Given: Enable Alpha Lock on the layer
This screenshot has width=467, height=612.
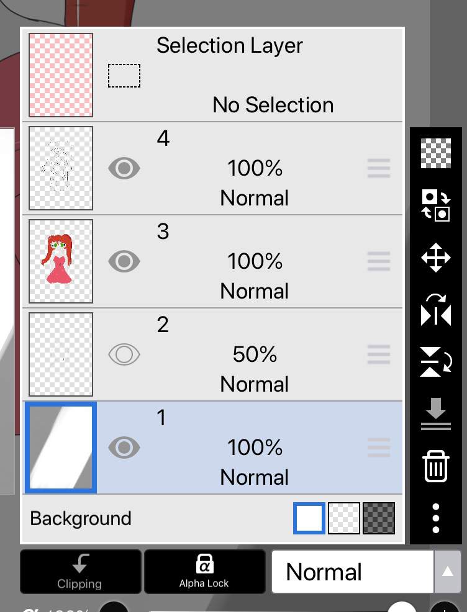Looking at the screenshot, I should click(204, 572).
